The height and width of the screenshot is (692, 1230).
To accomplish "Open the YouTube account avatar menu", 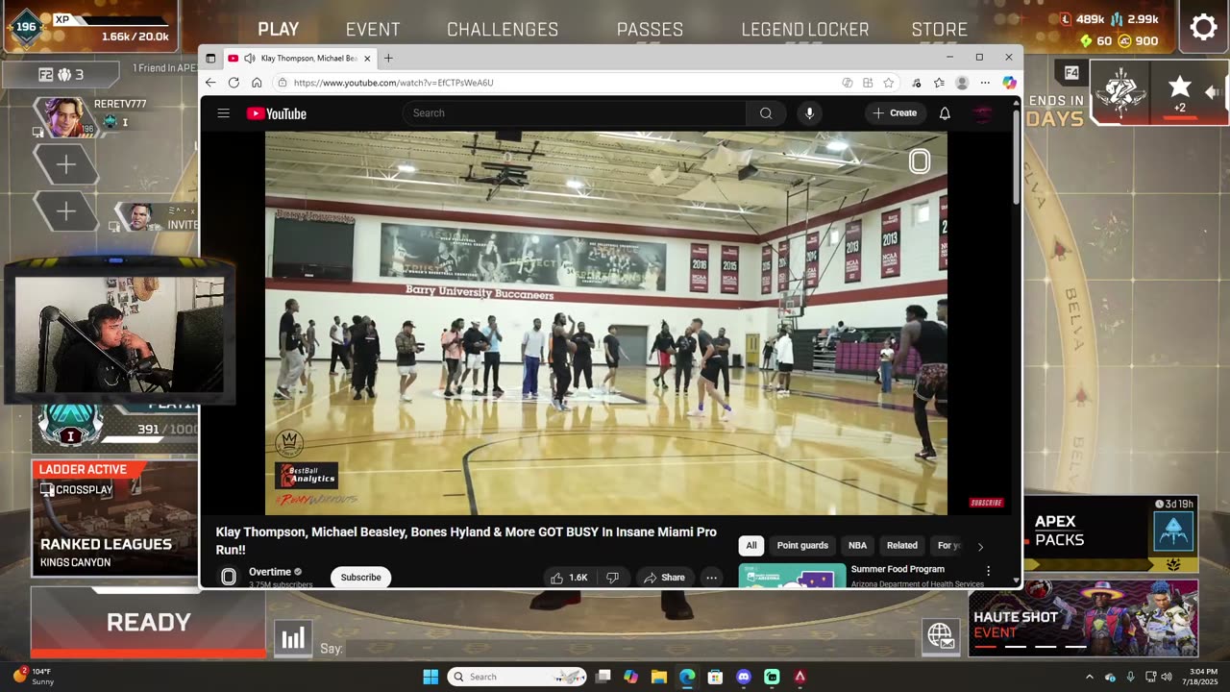I will 982,113.
